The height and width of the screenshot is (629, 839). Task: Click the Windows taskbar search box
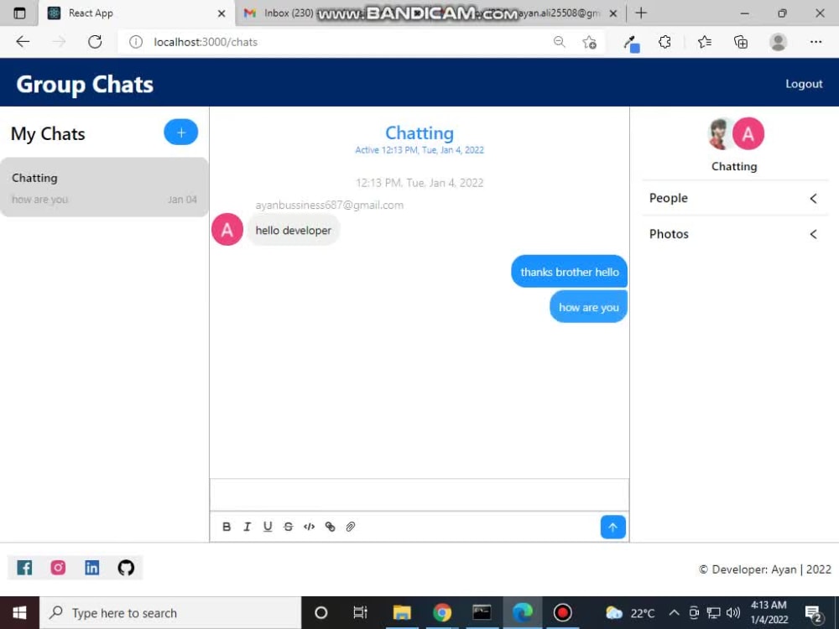170,613
